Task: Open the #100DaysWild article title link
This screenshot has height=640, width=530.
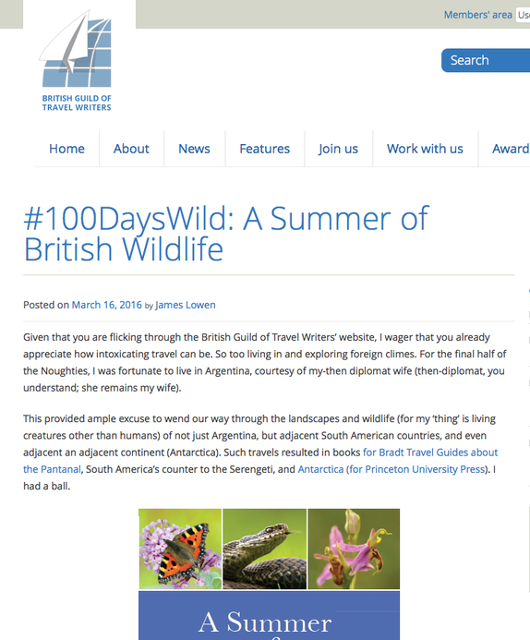Action: pyautogui.click(x=225, y=234)
